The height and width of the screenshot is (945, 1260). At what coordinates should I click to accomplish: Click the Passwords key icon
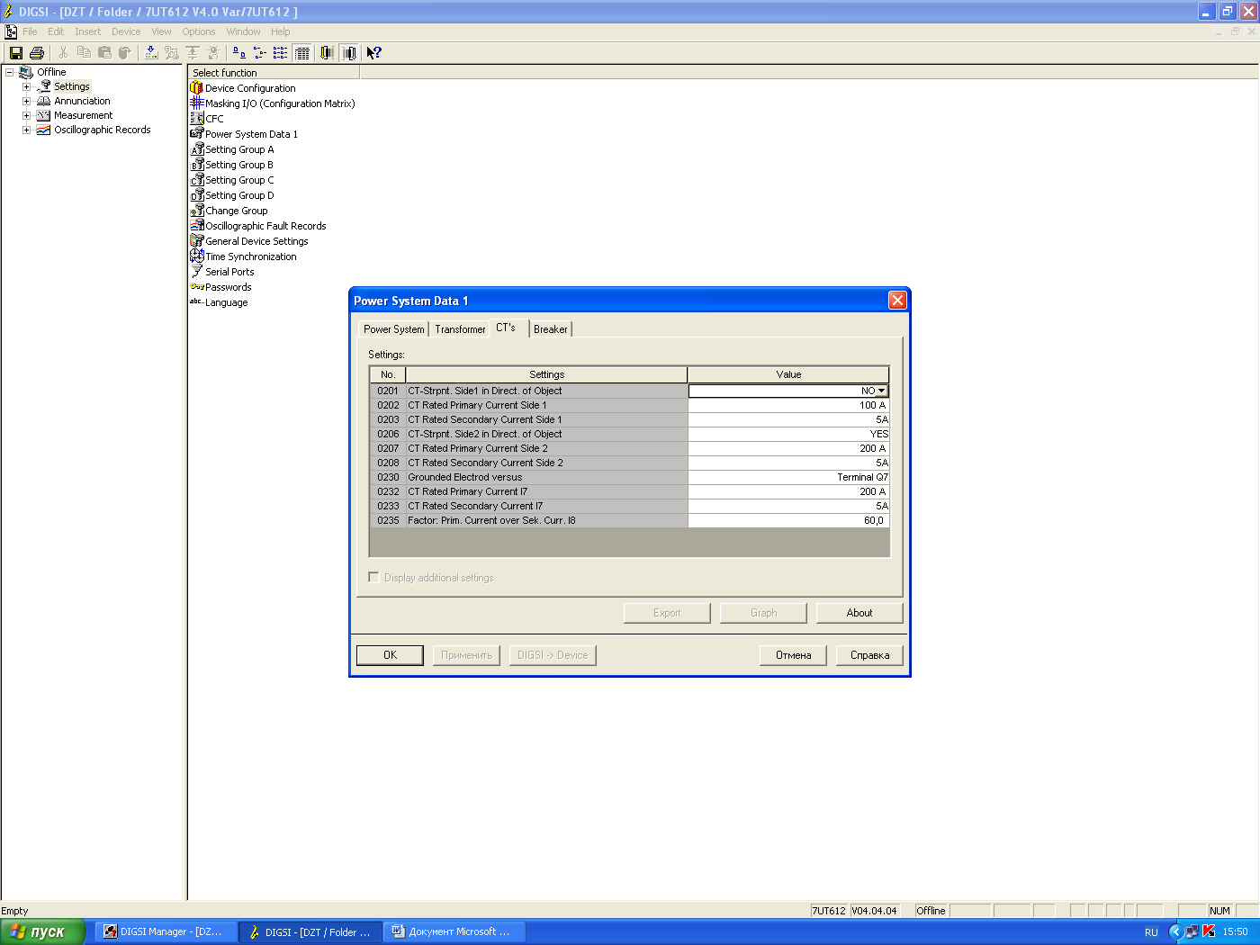point(196,287)
